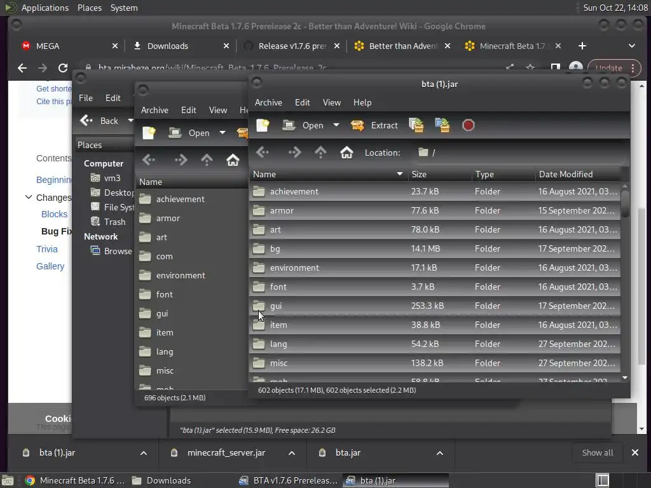Select item folder with 38.8 kB size

(x=435, y=325)
